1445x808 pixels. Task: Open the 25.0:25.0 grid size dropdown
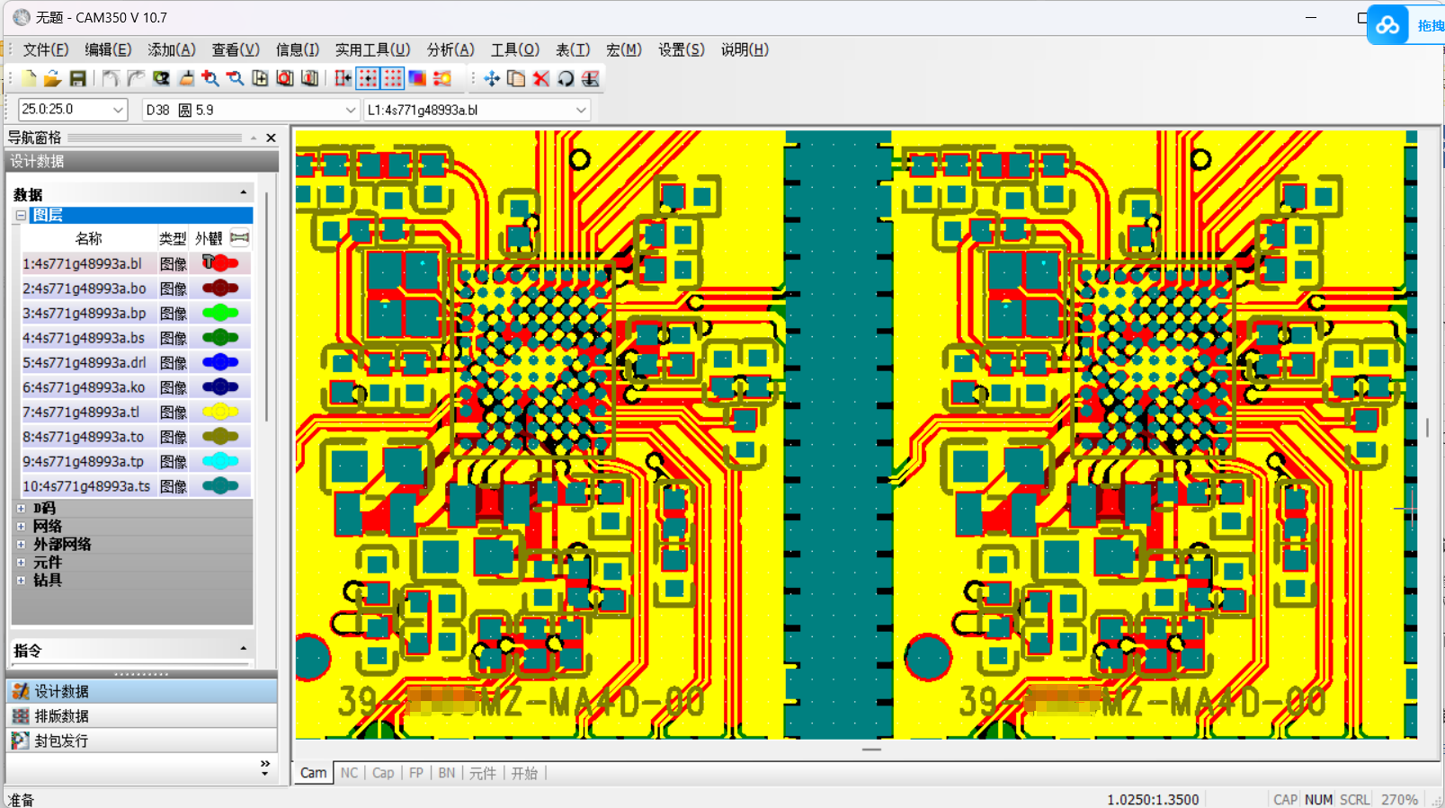point(118,110)
